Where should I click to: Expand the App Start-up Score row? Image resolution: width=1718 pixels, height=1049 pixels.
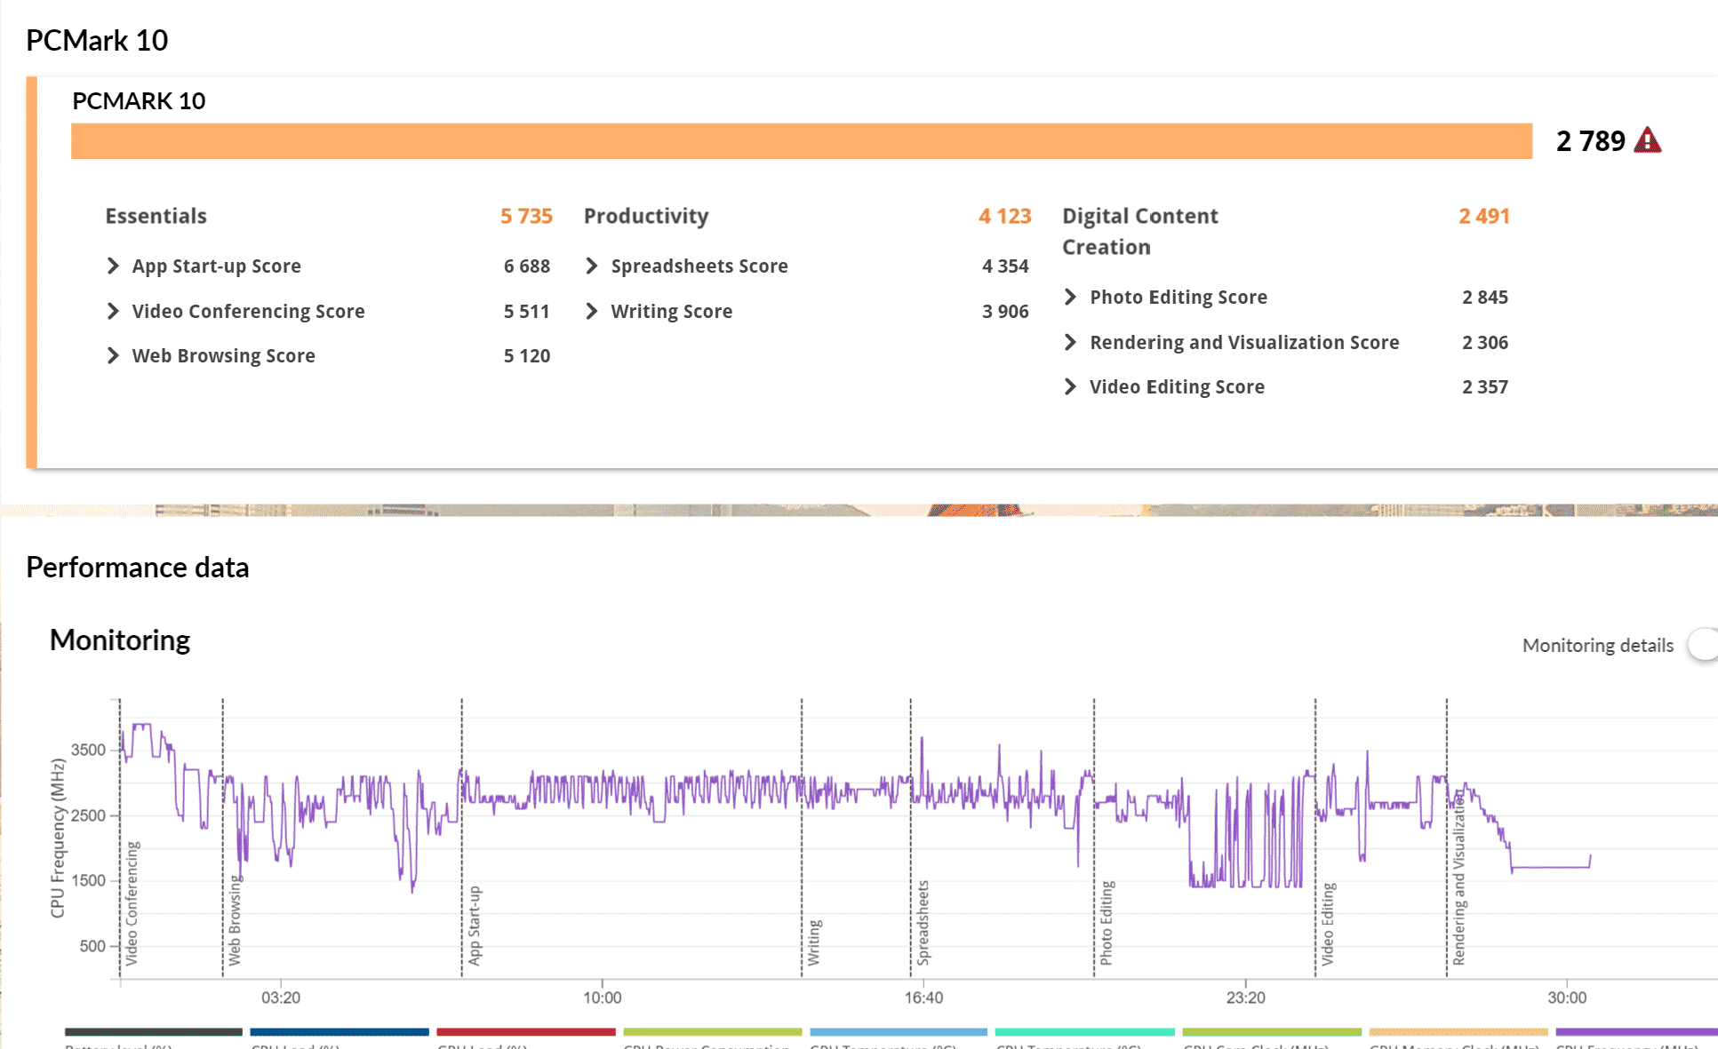point(113,266)
